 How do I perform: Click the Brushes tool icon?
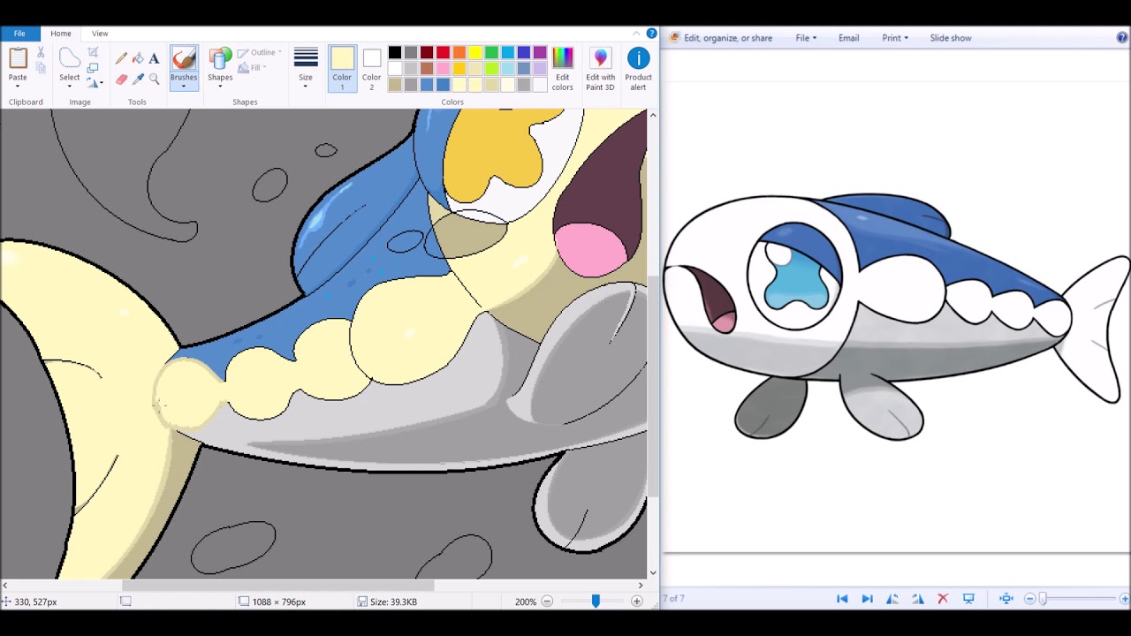pos(184,59)
